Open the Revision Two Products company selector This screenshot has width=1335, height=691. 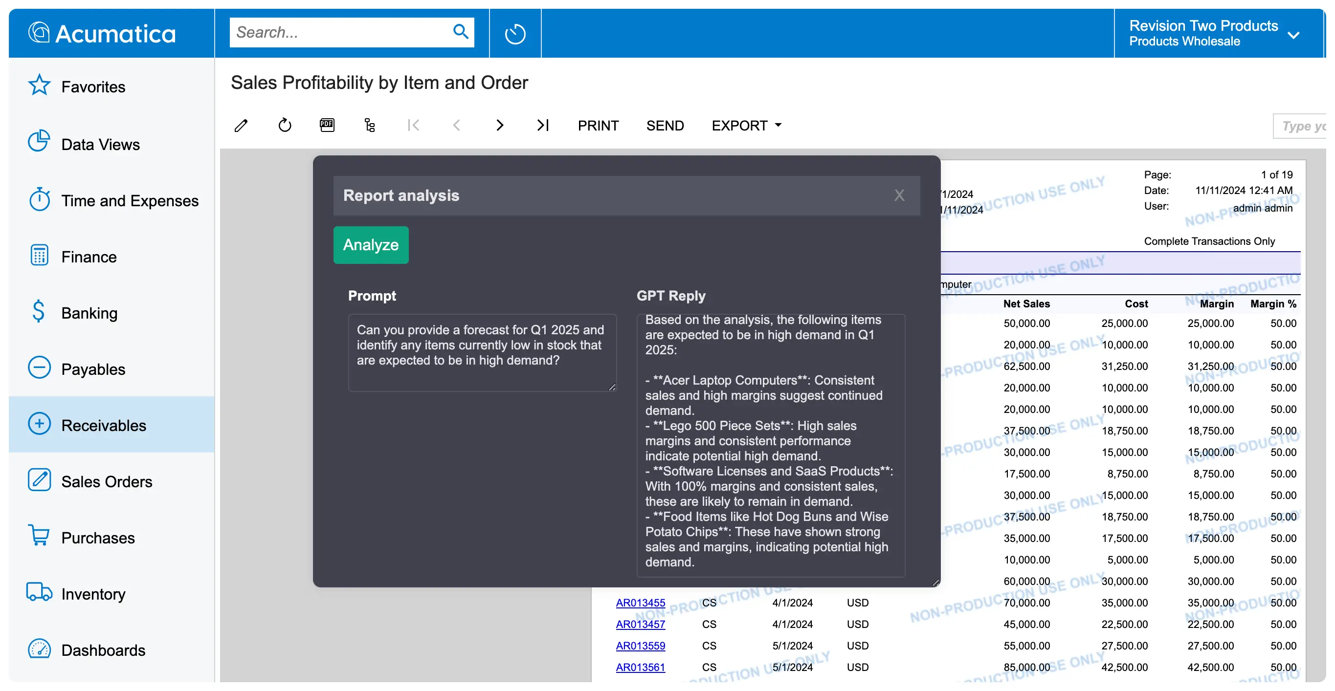coord(1214,33)
